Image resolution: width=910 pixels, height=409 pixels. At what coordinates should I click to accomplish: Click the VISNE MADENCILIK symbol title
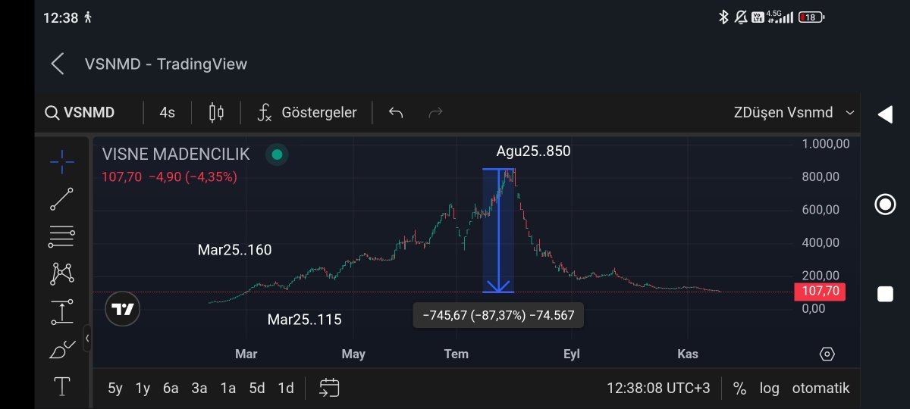[176, 155]
